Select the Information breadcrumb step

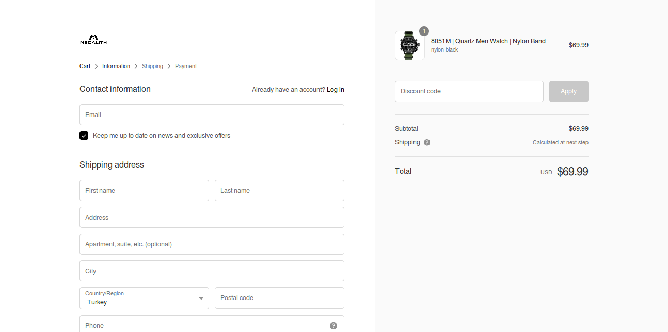tap(116, 67)
